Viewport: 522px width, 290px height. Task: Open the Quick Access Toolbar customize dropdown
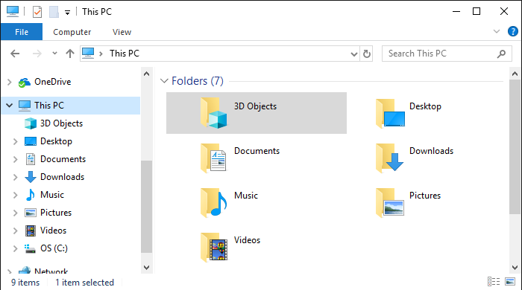[67, 13]
